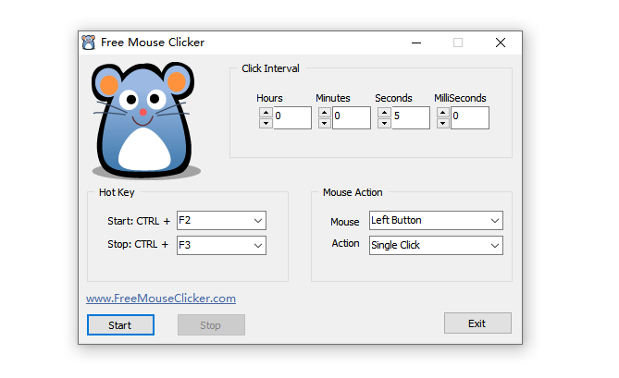Focus the Hours input field
Image resolution: width=619 pixels, height=378 pixels.
point(292,117)
